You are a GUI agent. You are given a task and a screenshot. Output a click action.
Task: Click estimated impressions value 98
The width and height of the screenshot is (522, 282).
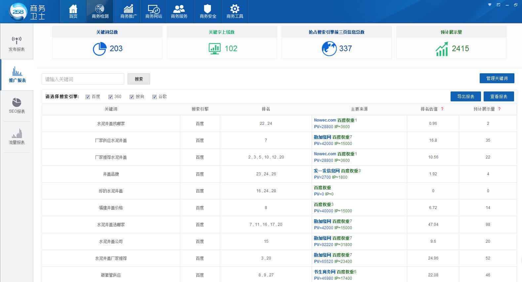tap(488, 225)
